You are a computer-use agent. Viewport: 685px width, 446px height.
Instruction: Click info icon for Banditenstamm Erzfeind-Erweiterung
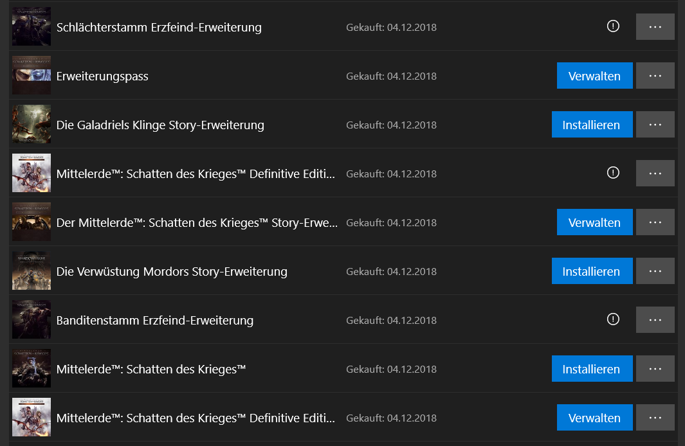tap(613, 319)
